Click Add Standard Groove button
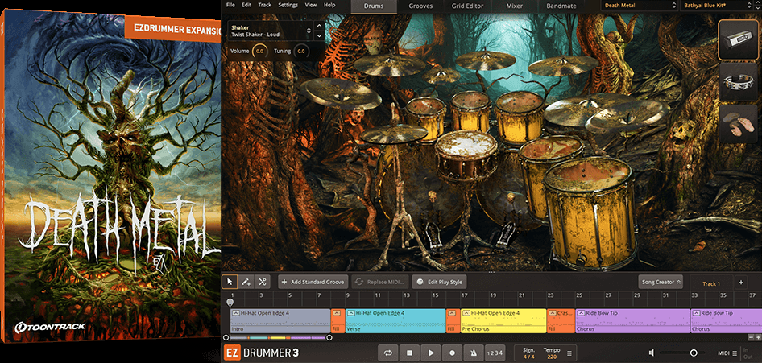The height and width of the screenshot is (363, 762). point(313,282)
